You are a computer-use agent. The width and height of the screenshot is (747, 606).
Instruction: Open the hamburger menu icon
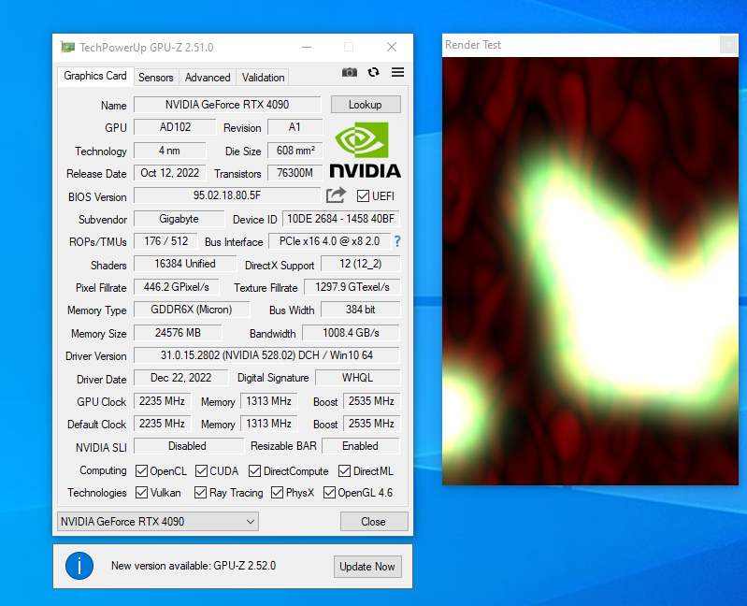pos(397,72)
